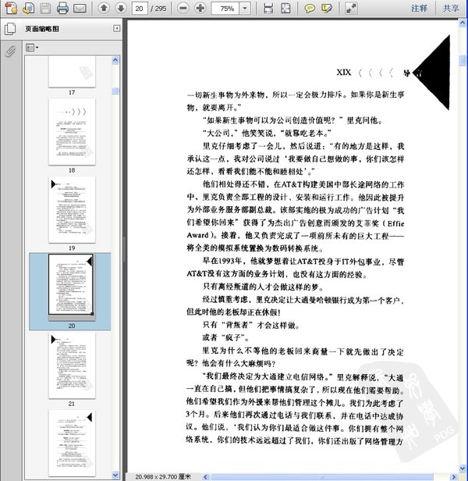The width and height of the screenshot is (468, 481).
Task: Click the zoom percentage field showing 75%
Action: [225, 9]
